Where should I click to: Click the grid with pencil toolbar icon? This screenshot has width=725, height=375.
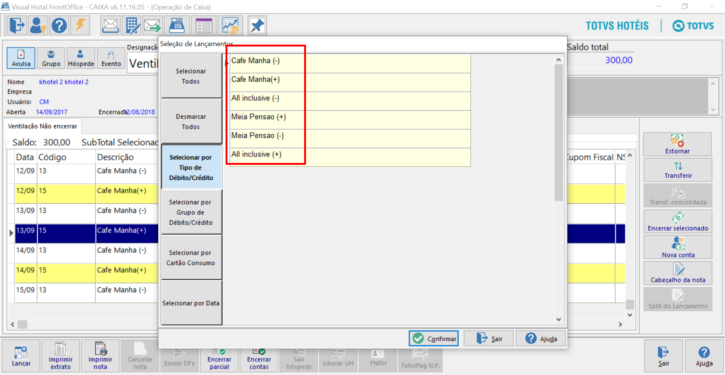[132, 26]
